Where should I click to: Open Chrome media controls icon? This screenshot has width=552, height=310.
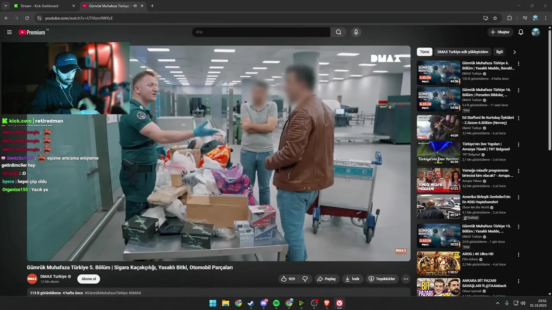click(525, 18)
